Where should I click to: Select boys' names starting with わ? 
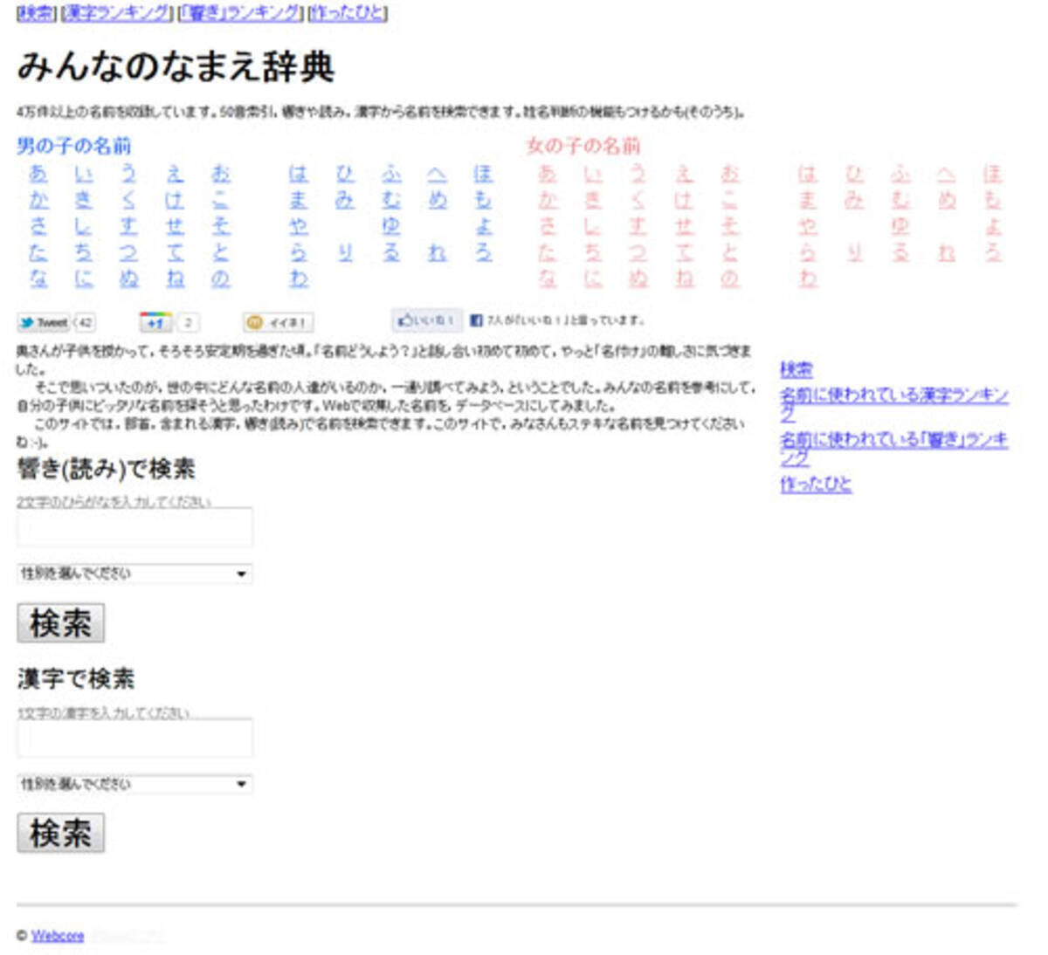[299, 278]
